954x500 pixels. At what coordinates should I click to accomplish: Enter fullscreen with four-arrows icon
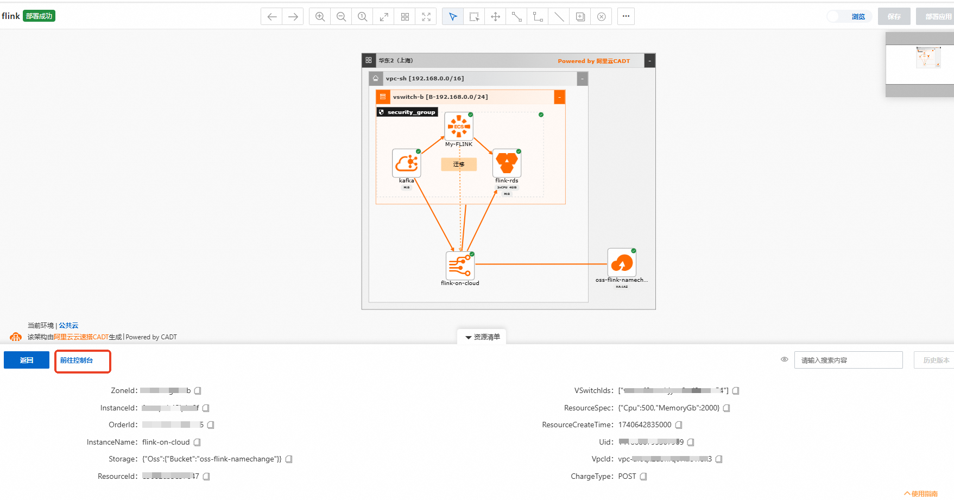point(426,17)
